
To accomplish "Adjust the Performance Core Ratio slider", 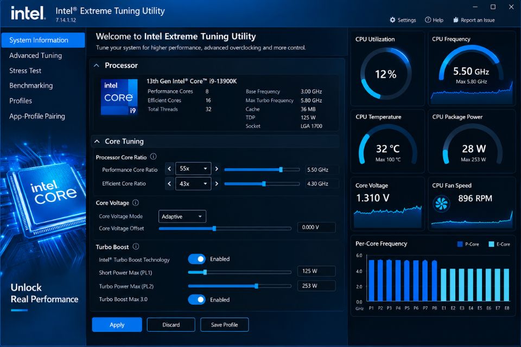I will point(262,169).
